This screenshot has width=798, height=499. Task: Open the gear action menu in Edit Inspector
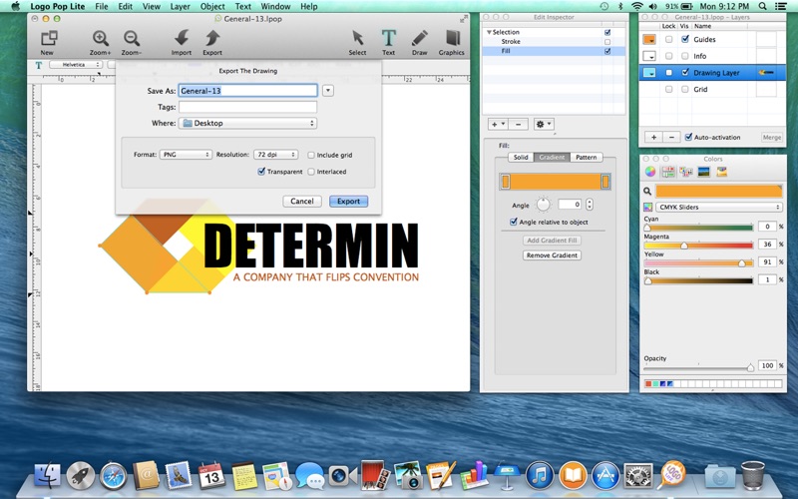coord(544,124)
